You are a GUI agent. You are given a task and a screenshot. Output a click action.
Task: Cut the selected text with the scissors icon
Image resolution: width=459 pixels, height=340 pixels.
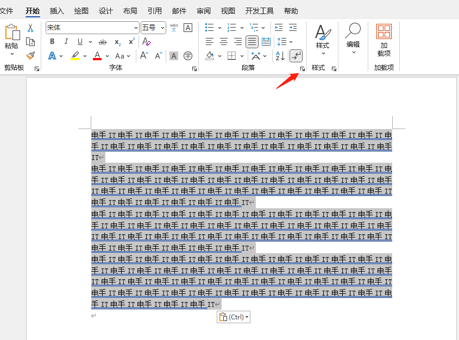[31, 27]
